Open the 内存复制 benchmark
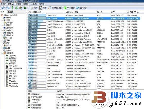This screenshot has width=144, height=109. pyautogui.click(x=12, y=61)
